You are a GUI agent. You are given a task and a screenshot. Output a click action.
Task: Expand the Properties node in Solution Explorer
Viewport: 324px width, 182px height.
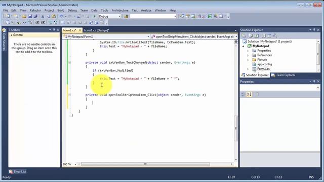click(248, 51)
